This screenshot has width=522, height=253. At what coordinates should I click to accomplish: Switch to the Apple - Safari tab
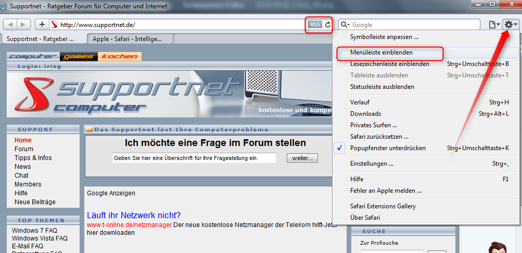tap(130, 39)
